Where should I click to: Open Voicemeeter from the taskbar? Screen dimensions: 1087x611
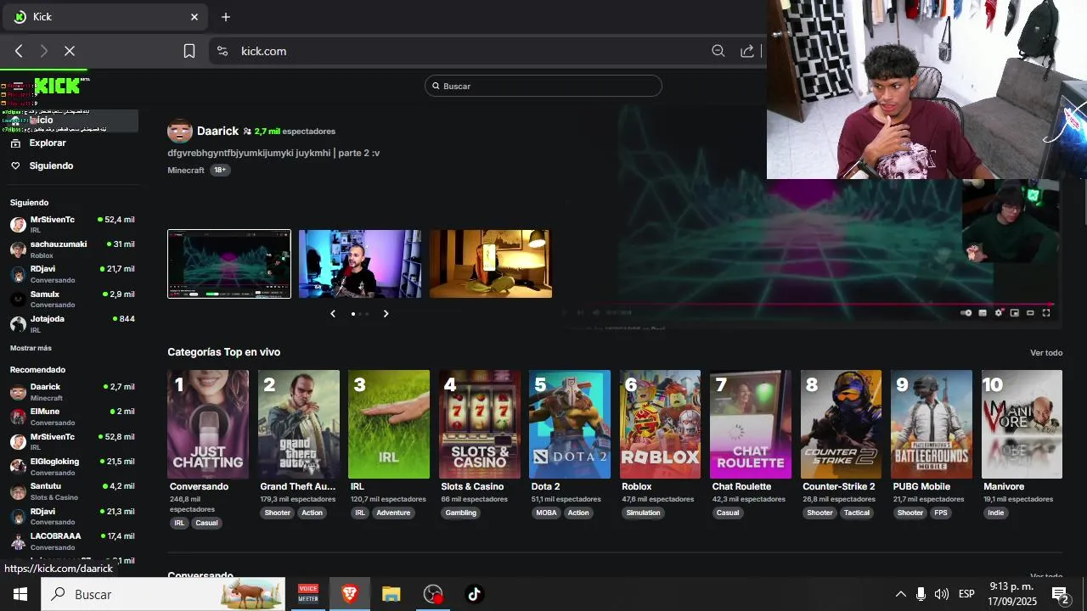click(x=307, y=594)
